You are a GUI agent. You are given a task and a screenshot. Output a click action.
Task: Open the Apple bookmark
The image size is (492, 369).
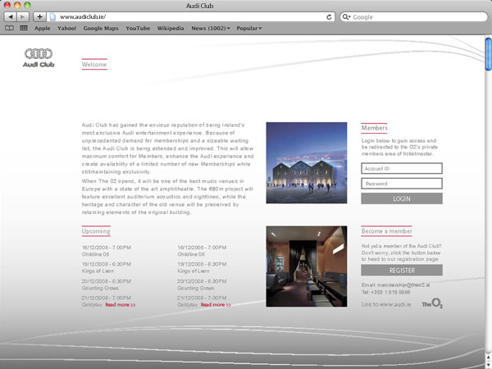[x=43, y=28]
